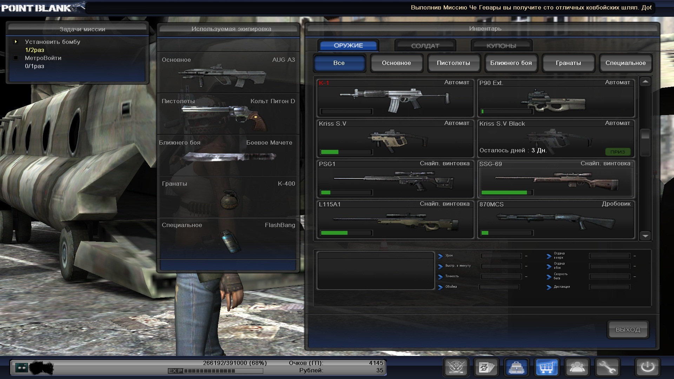674x379 pixels.
Task: Click the power exit icon
Action: tap(647, 367)
